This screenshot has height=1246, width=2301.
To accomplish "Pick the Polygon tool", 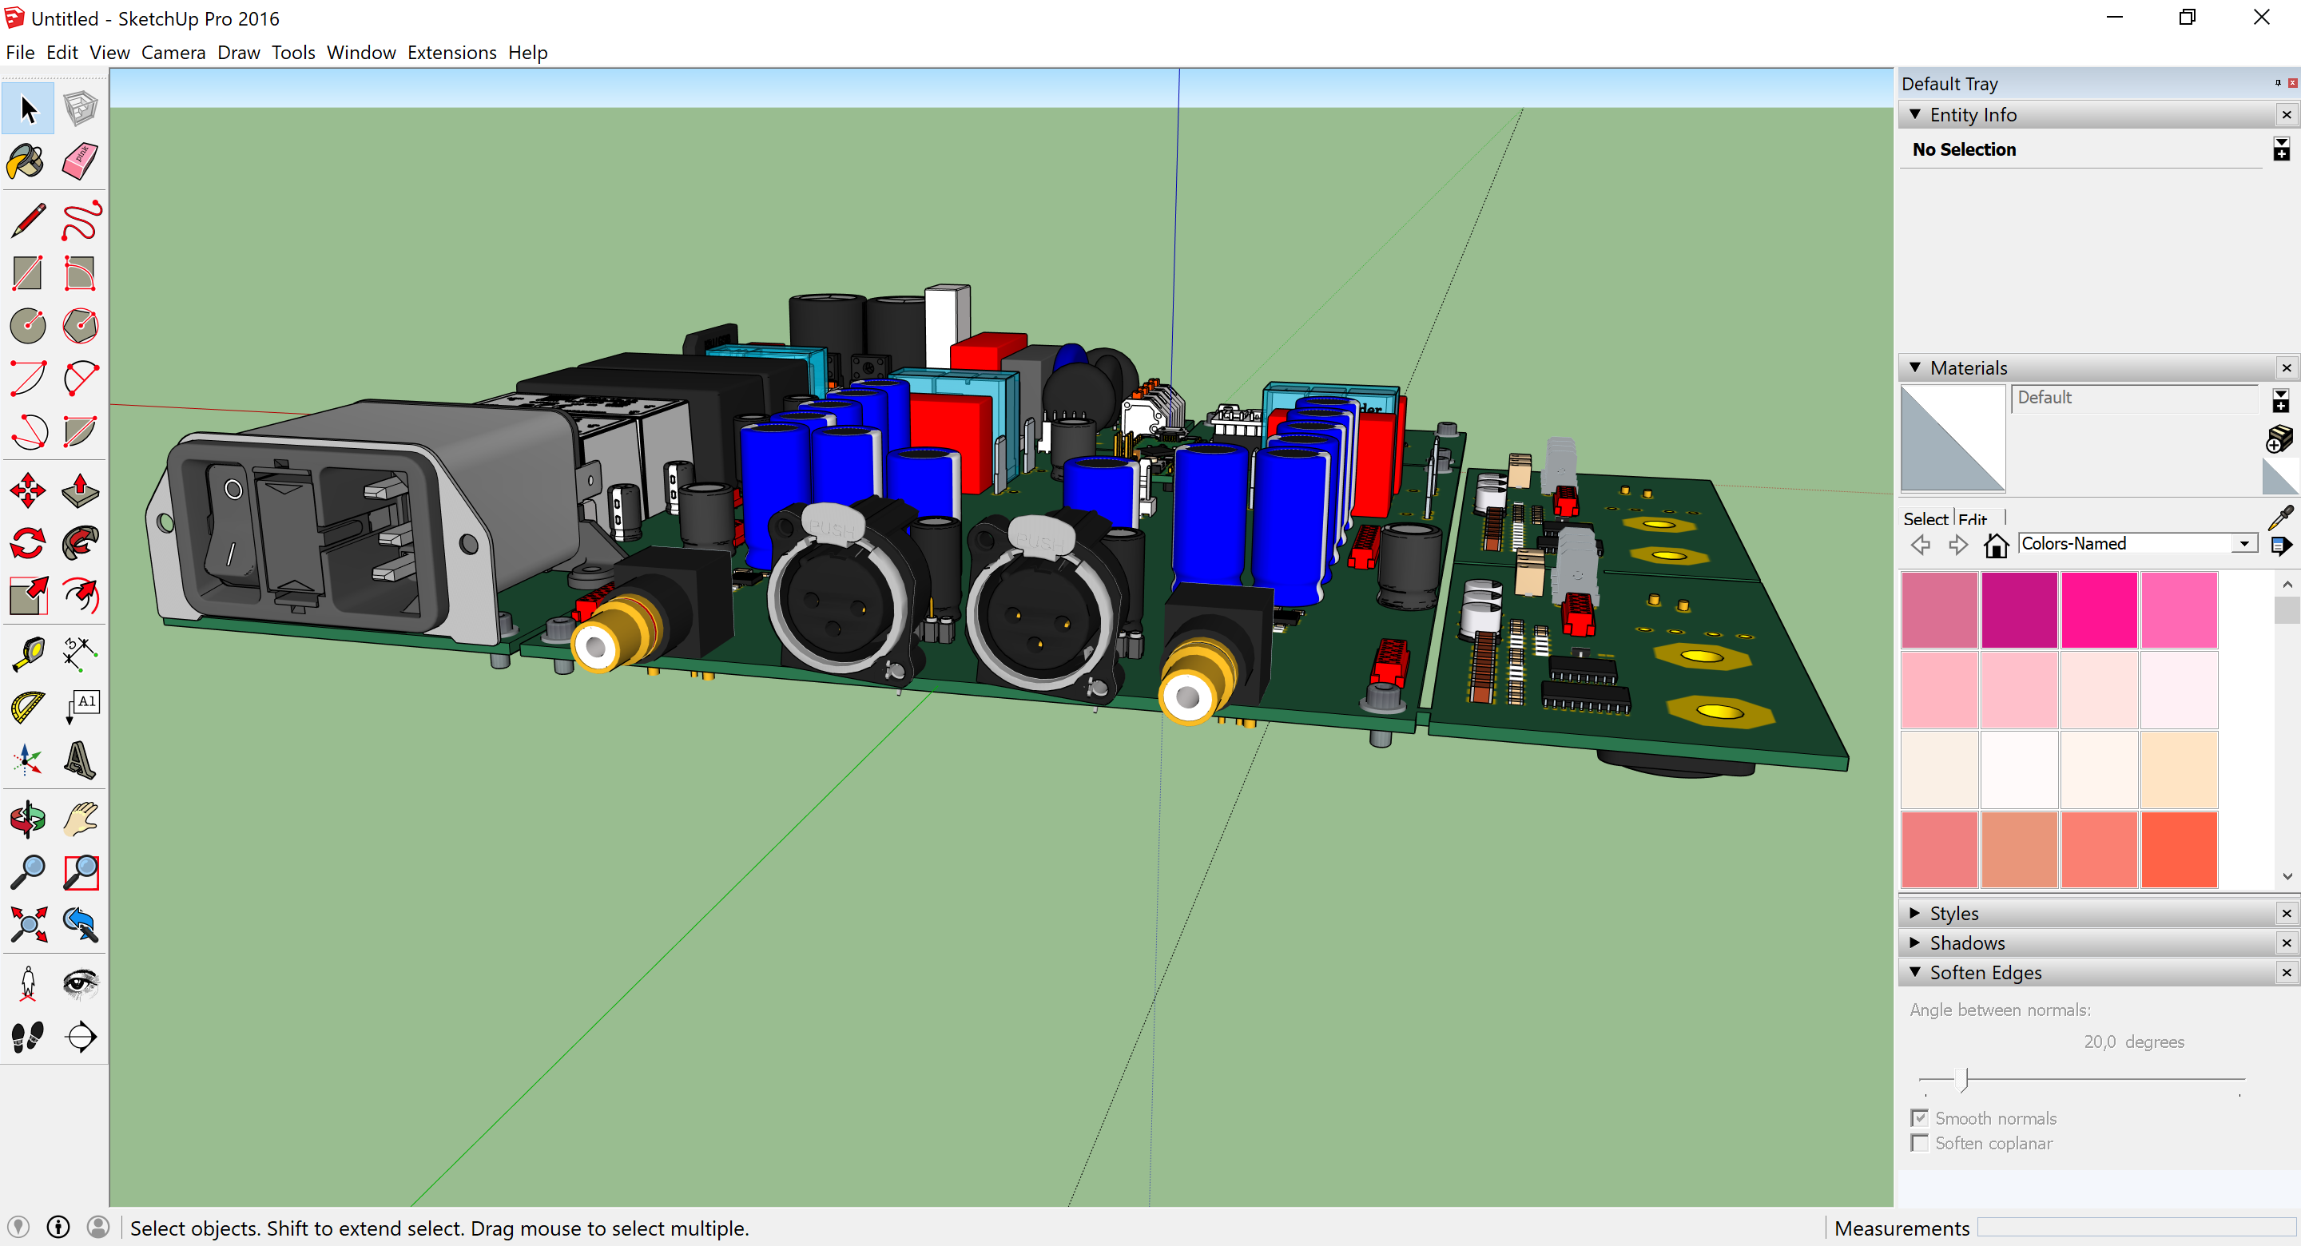I will click(x=81, y=326).
